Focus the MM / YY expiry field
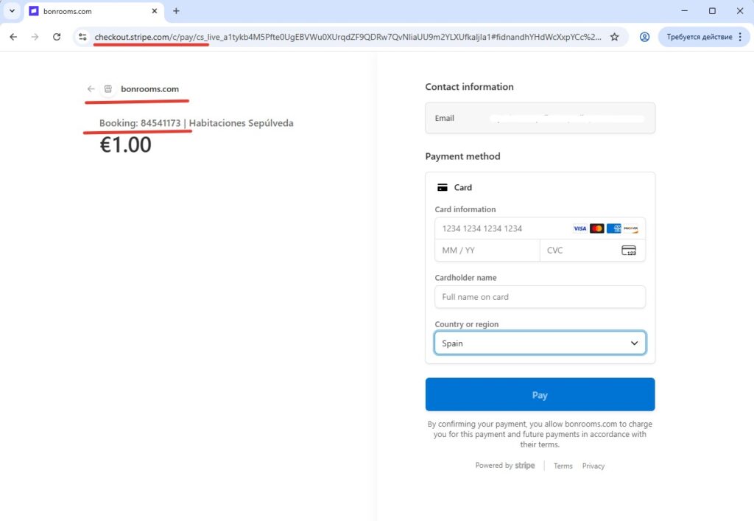The image size is (754, 521). tap(487, 251)
